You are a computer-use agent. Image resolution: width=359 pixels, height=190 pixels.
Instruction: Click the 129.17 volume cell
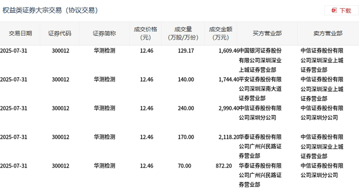click(186, 51)
